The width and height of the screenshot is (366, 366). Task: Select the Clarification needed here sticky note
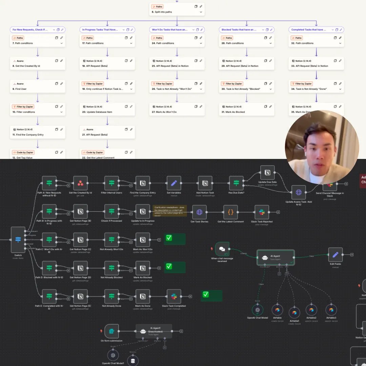[x=170, y=211]
